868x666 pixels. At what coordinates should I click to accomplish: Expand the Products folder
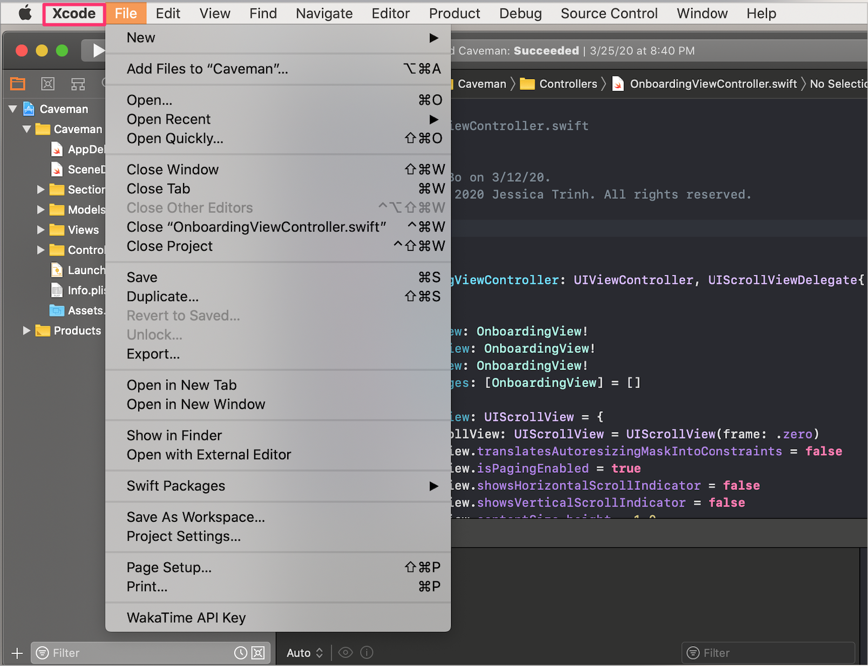[26, 330]
